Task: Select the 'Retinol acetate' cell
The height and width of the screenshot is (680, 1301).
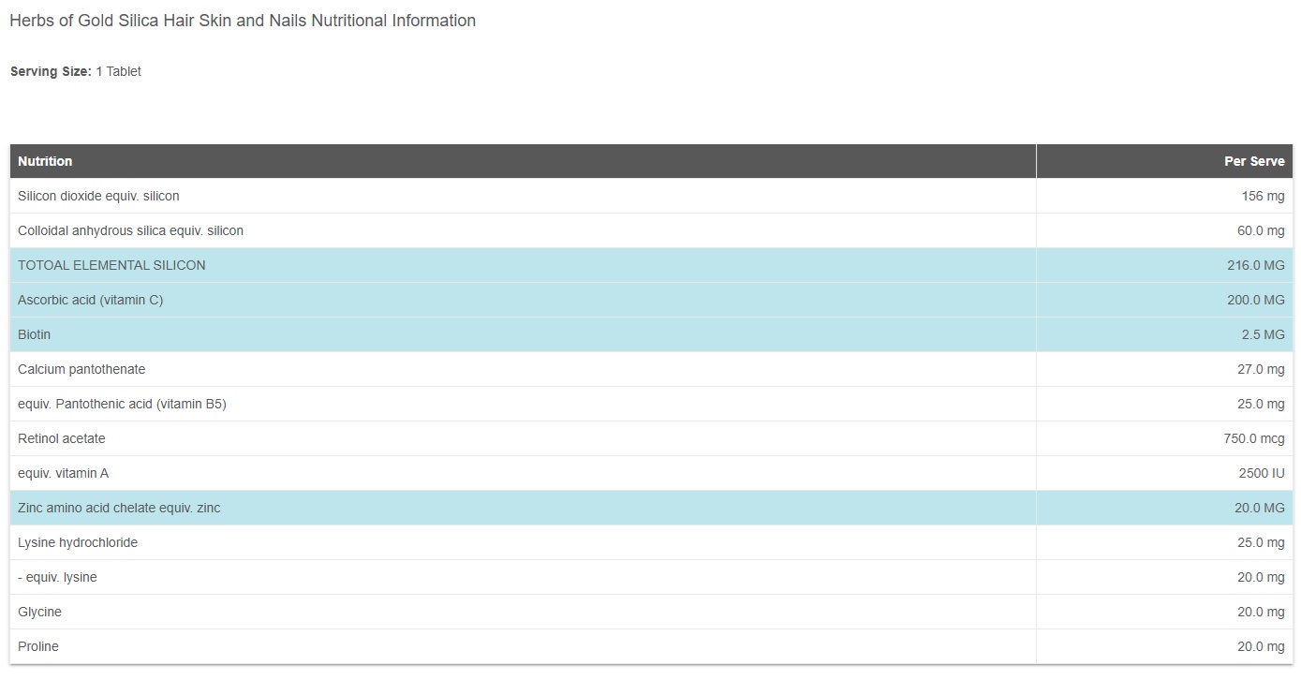Action: [x=523, y=438]
